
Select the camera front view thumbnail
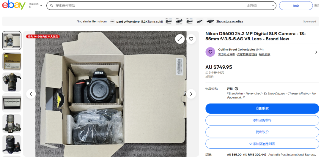click(x=12, y=82)
